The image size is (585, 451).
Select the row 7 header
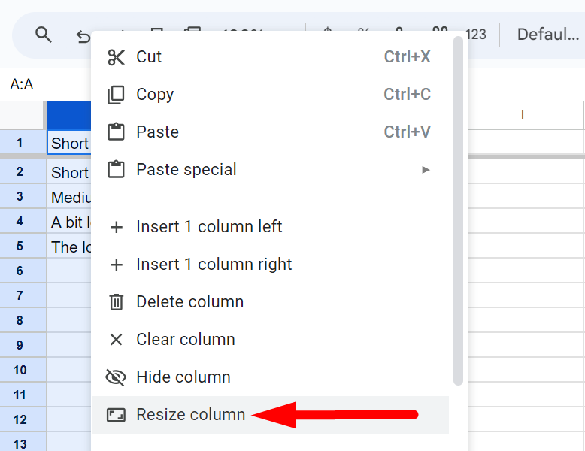(x=20, y=295)
